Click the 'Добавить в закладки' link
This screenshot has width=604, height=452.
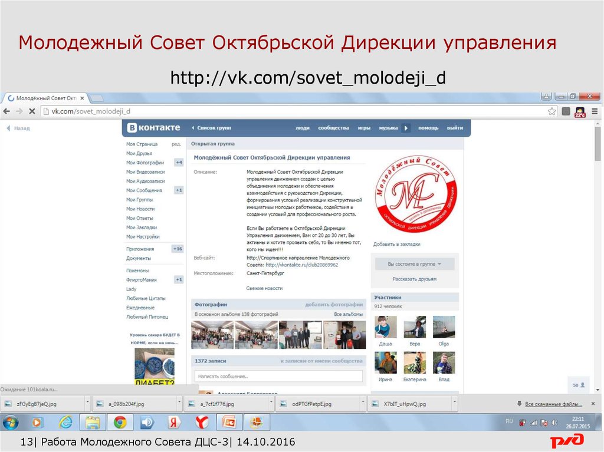point(396,244)
